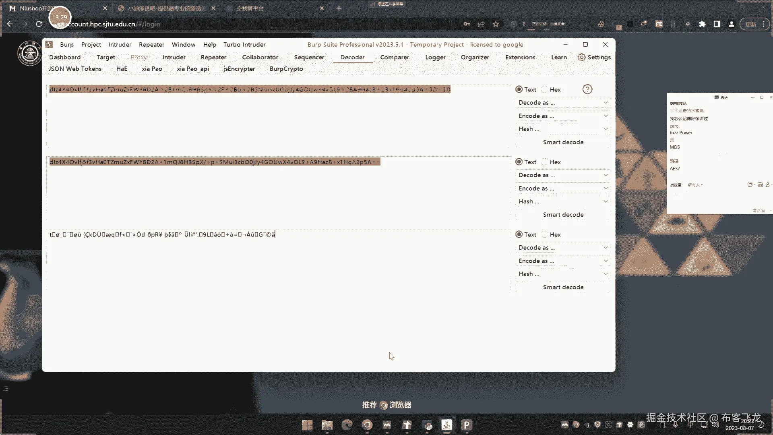The height and width of the screenshot is (435, 773).
Task: Select Hex radio for the second decoder row
Action: pos(545,162)
